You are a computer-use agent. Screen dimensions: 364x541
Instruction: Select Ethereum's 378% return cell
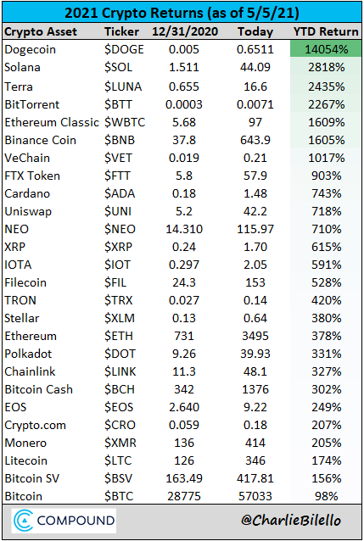(327, 336)
